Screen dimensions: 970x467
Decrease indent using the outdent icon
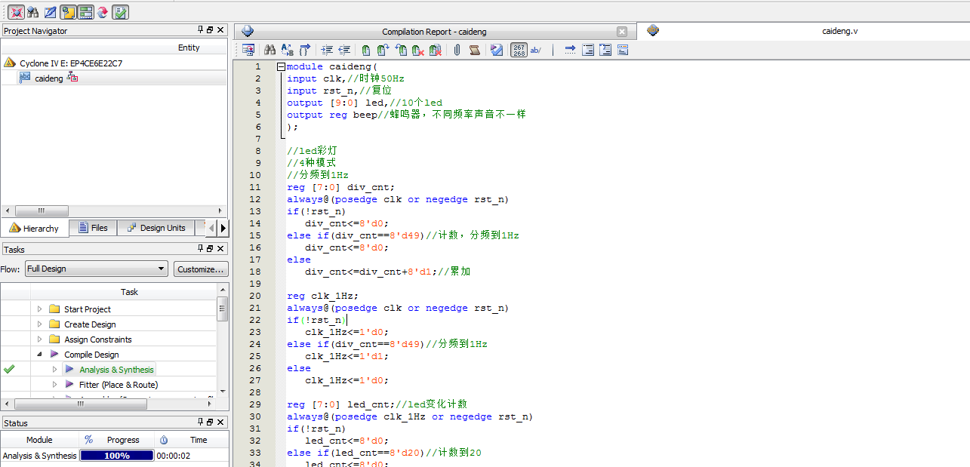[x=344, y=51]
